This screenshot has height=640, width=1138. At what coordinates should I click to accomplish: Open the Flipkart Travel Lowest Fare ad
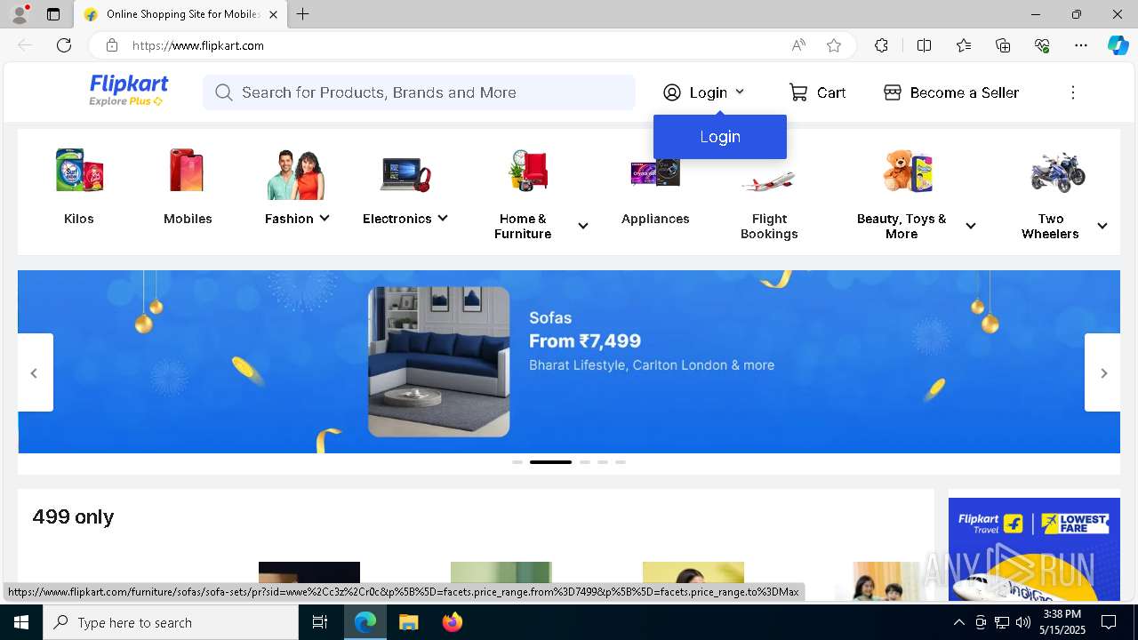pyautogui.click(x=1034, y=549)
